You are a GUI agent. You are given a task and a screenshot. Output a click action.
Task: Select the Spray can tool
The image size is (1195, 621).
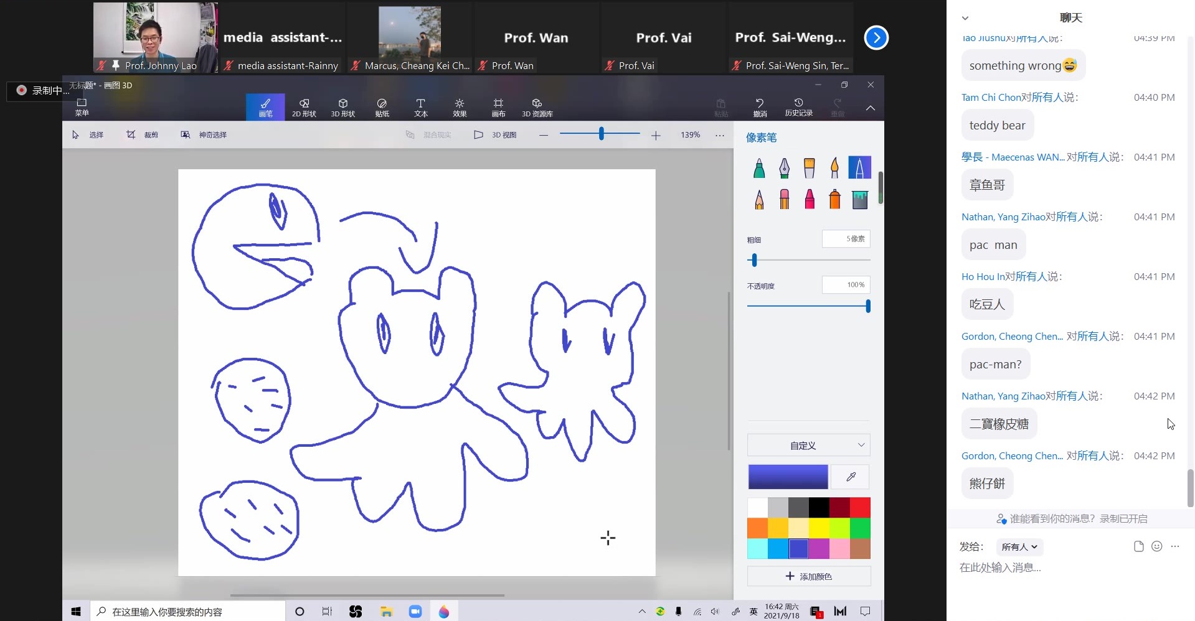[834, 199]
